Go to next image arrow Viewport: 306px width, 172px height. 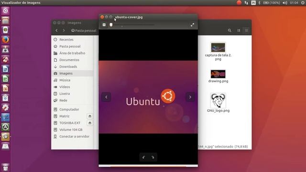pos(190,97)
